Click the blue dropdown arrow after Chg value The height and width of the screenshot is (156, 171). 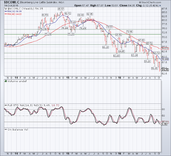(160, 6)
